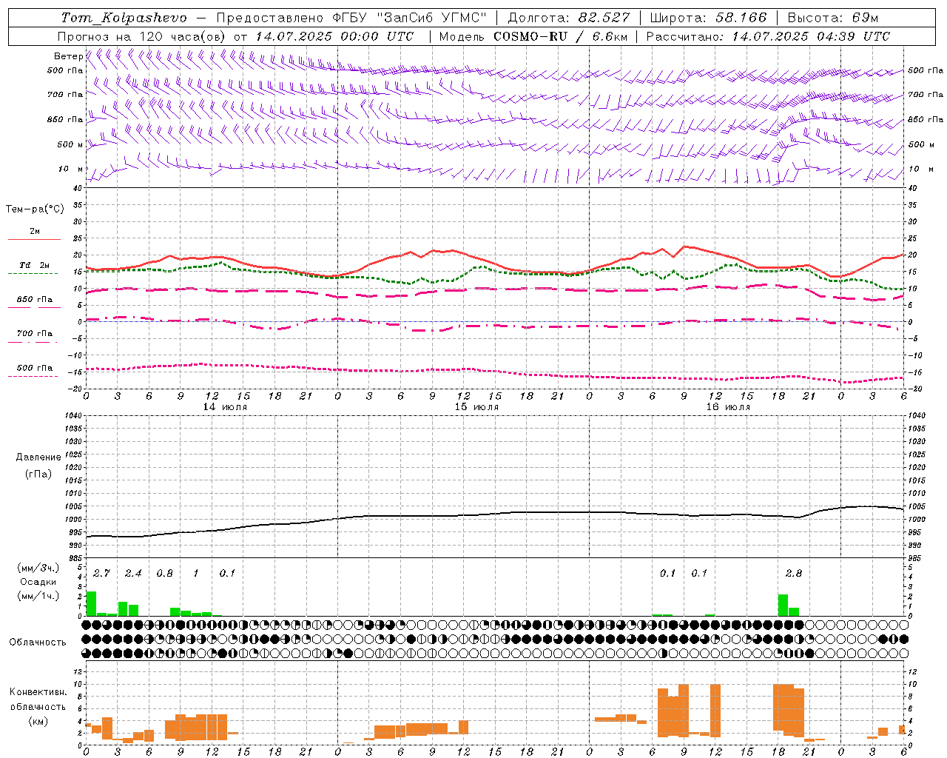Click the Ветер wind panel label
947x758 pixels.
point(68,56)
